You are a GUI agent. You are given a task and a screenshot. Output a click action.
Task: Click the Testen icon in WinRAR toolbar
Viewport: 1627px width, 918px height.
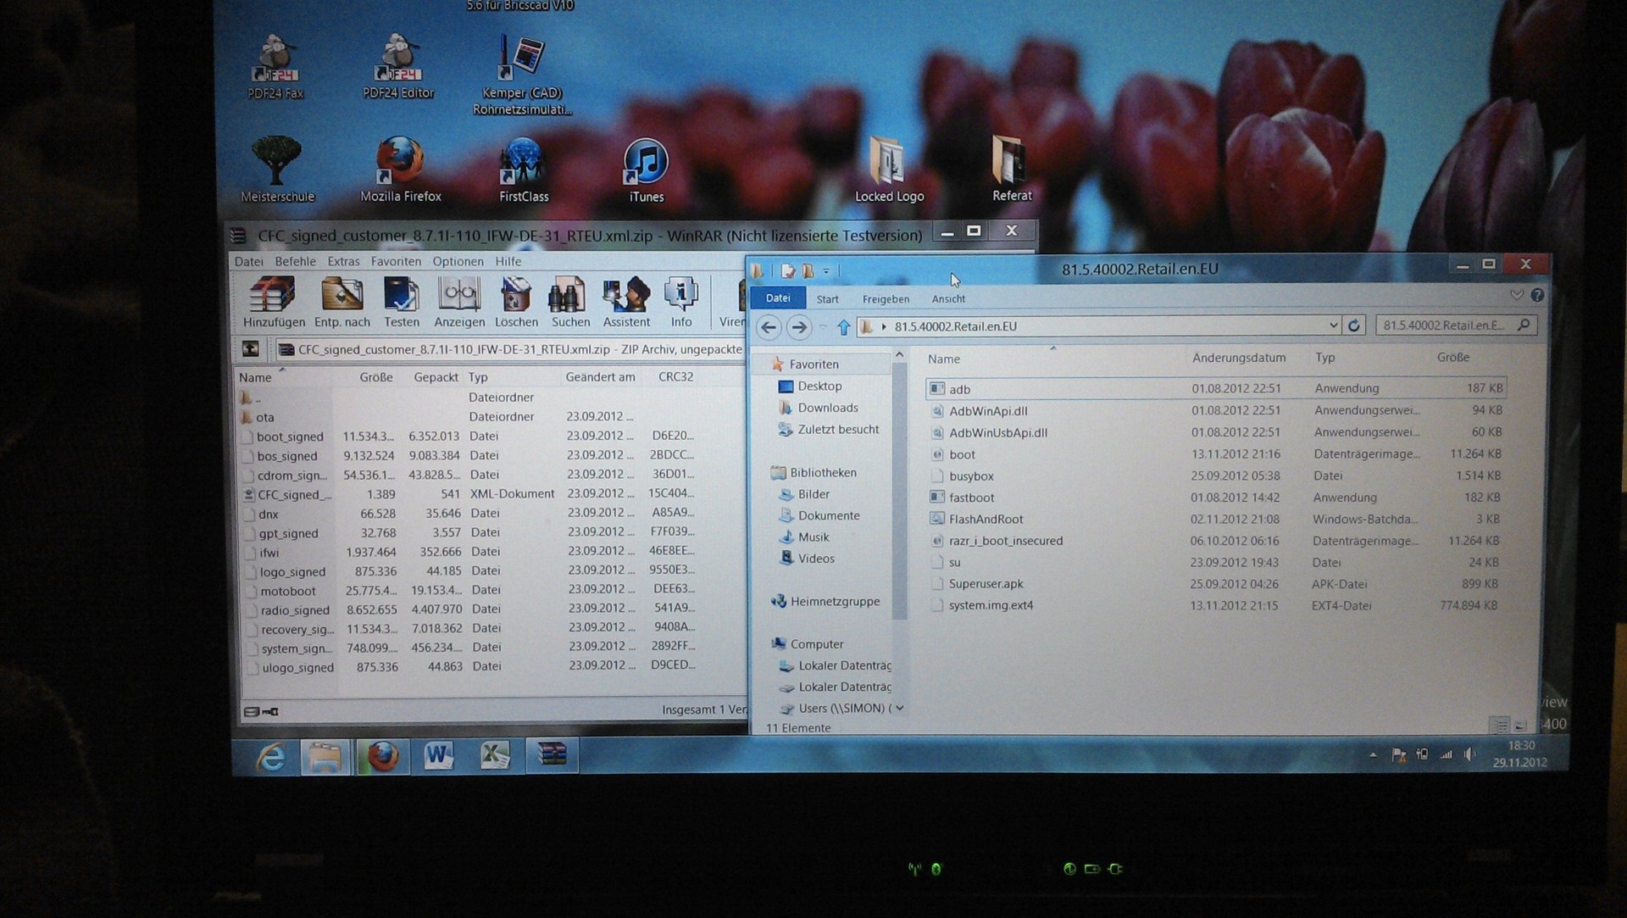[x=401, y=303]
